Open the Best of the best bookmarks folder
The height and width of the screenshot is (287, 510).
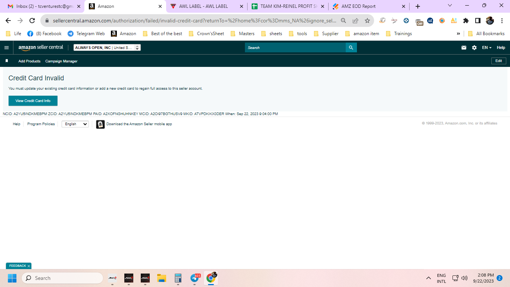[162, 34]
